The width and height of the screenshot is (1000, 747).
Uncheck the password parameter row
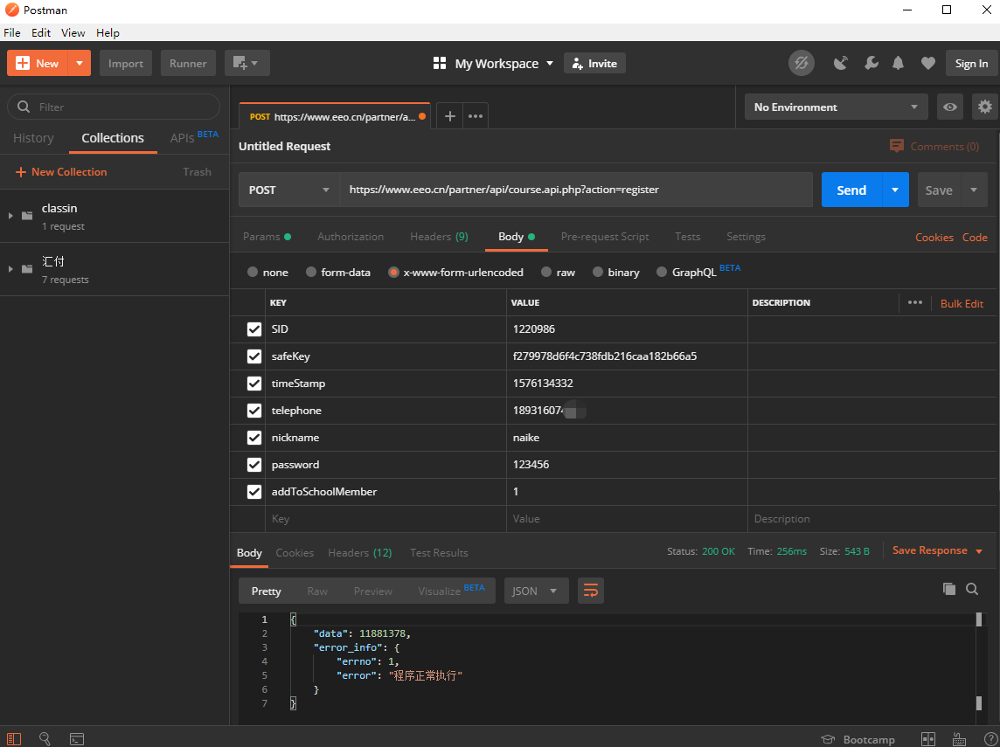pyautogui.click(x=253, y=465)
